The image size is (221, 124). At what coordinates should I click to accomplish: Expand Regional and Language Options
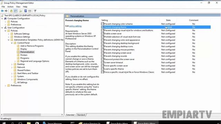point(15,61)
